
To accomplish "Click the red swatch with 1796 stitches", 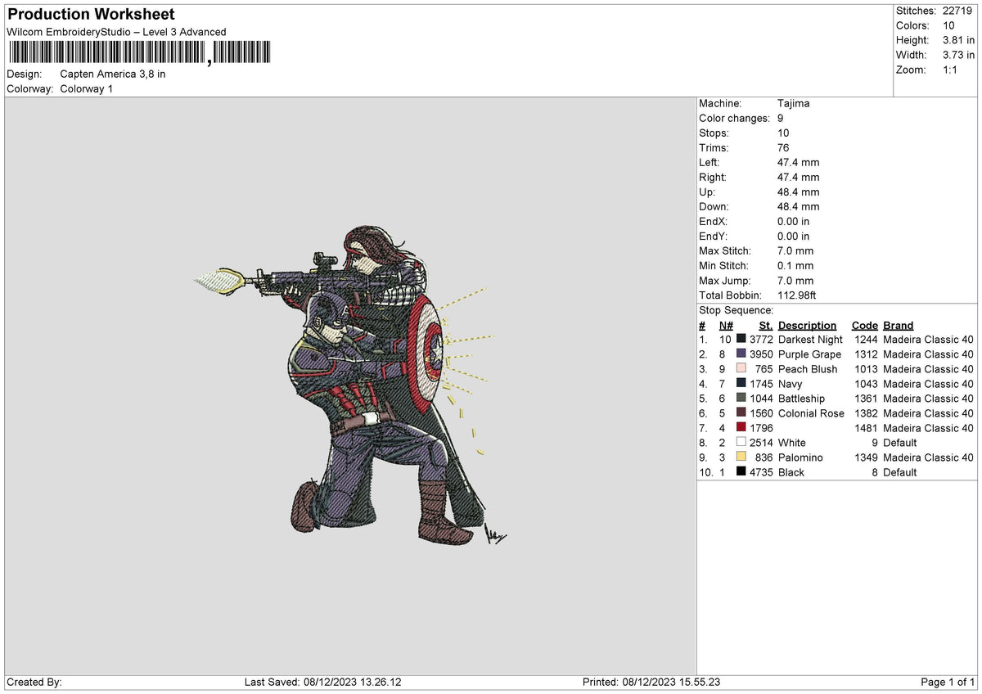I will click(741, 427).
